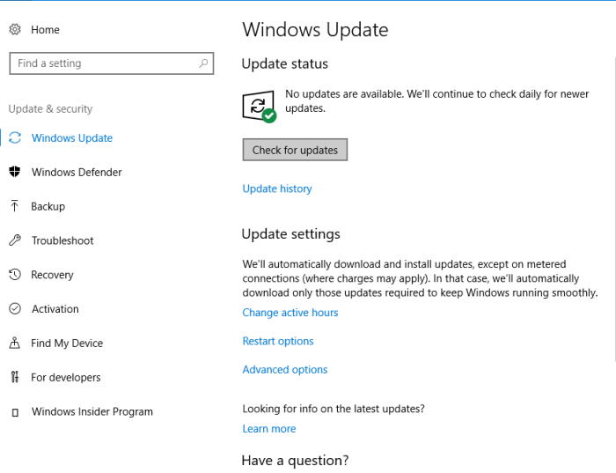Open For developers settings
Screen dimensions: 616x473
(66, 378)
